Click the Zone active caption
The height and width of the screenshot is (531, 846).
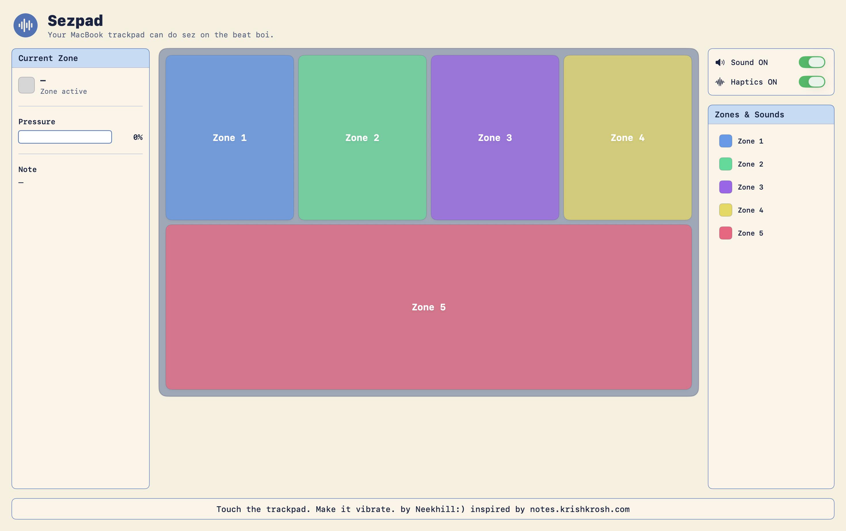click(64, 91)
